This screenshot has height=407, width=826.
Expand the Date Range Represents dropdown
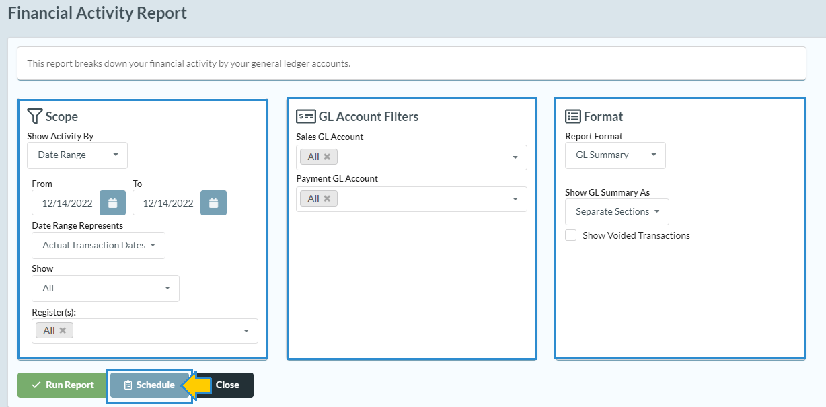(98, 246)
